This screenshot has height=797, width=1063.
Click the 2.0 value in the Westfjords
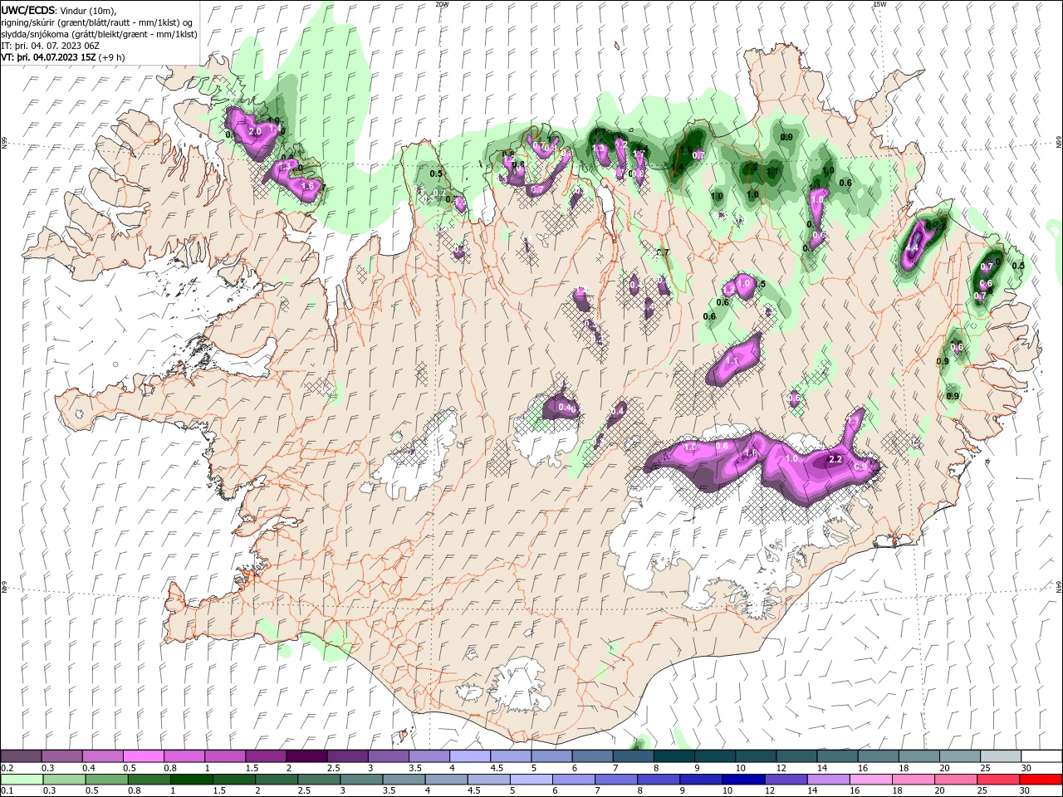(x=255, y=131)
